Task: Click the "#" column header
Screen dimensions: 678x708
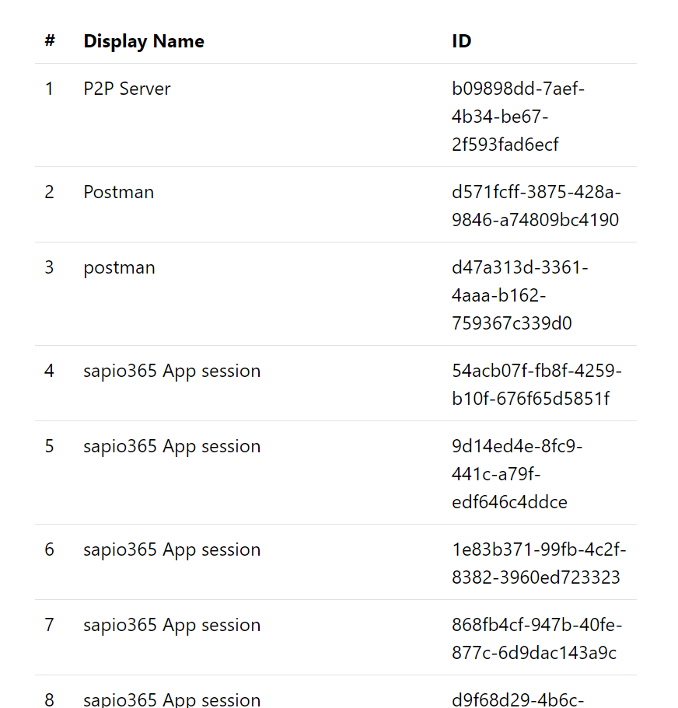Action: [x=50, y=41]
